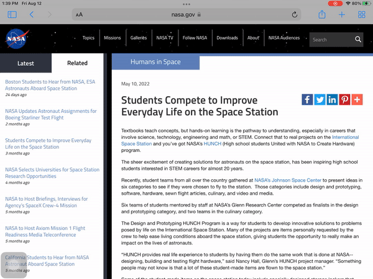
Task: Click the May 10, 2022 date text
Action: 136,84
